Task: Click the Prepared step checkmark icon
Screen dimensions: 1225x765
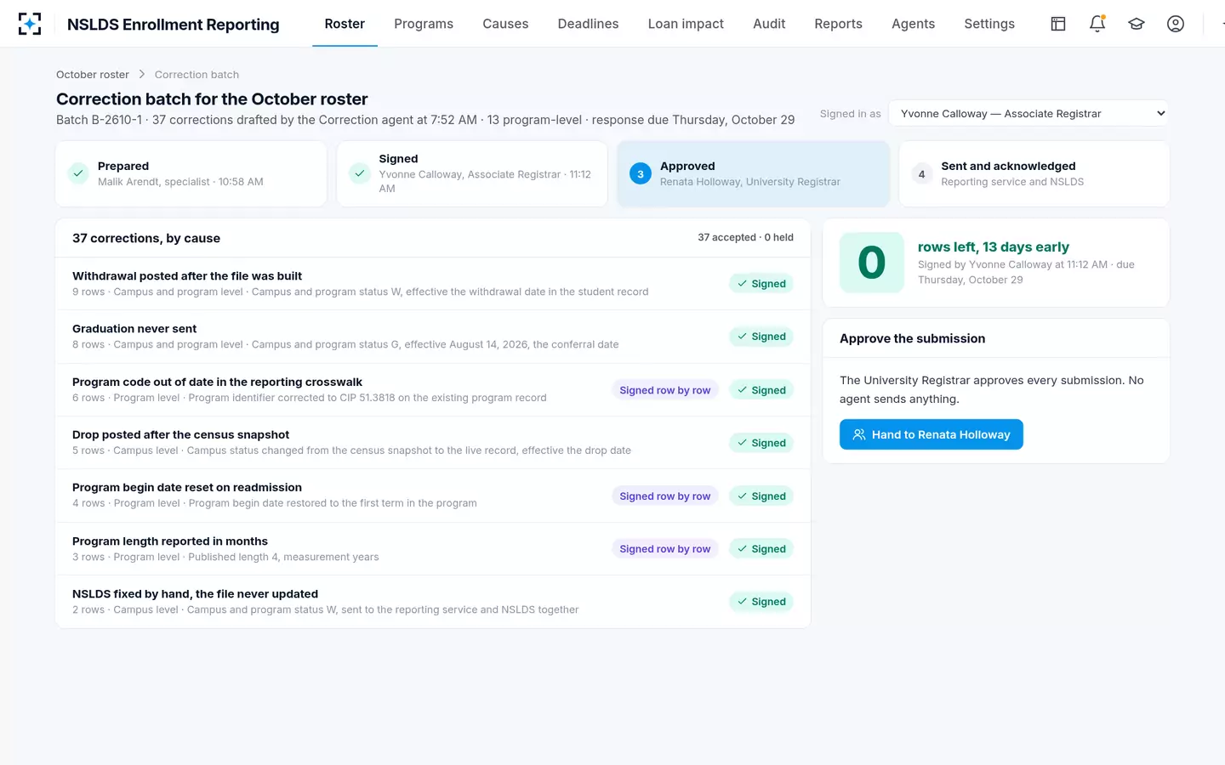Action: point(78,173)
